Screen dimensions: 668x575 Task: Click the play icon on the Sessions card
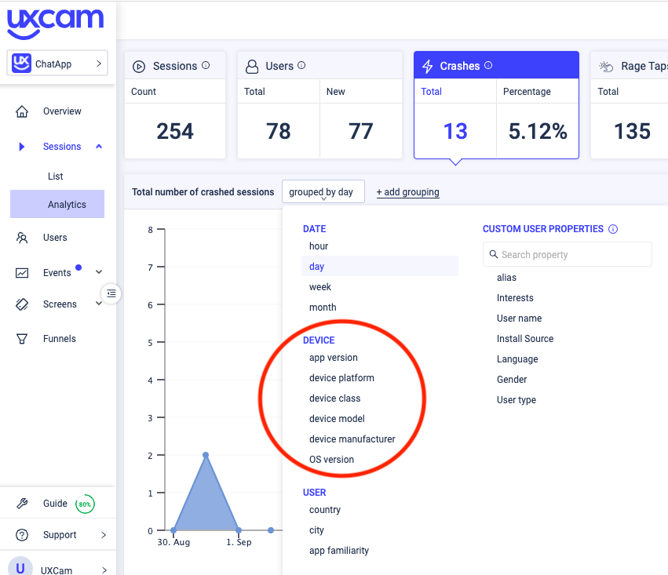pos(140,65)
